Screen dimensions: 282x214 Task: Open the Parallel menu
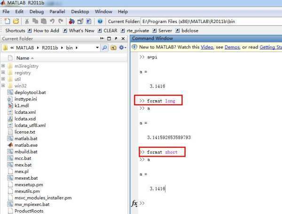57,12
